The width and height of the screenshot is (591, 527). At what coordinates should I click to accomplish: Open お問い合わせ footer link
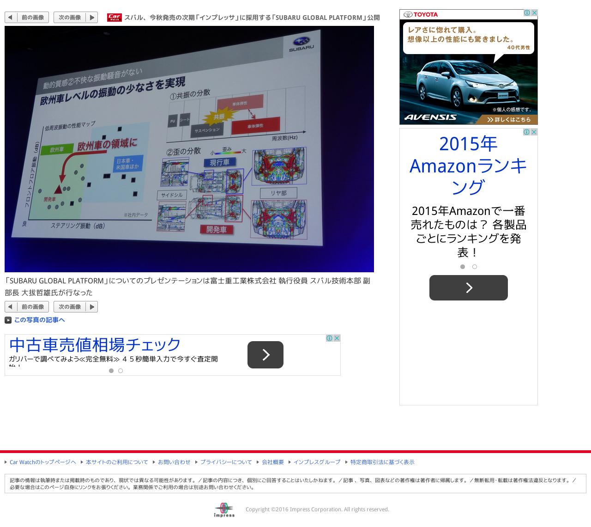[x=174, y=462]
